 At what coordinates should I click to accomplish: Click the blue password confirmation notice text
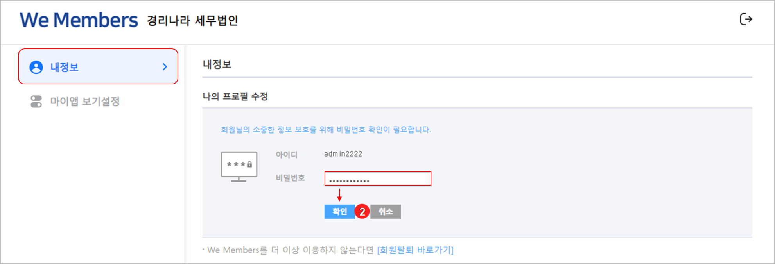click(x=326, y=130)
